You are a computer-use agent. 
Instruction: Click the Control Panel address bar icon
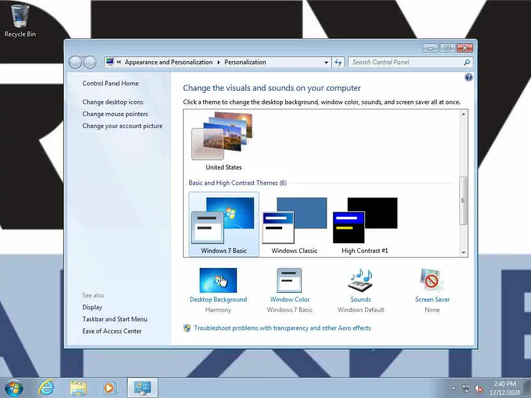pyautogui.click(x=110, y=62)
